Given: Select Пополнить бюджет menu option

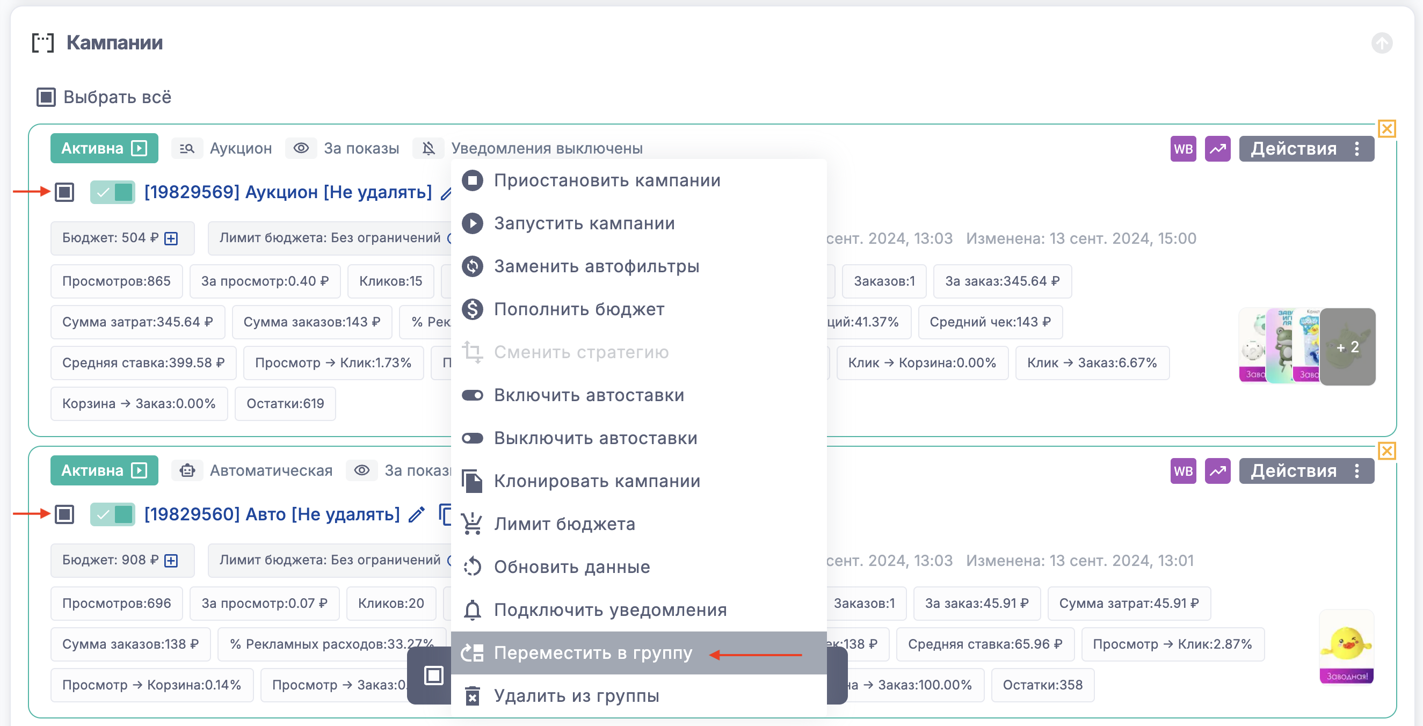Looking at the screenshot, I should 579,309.
